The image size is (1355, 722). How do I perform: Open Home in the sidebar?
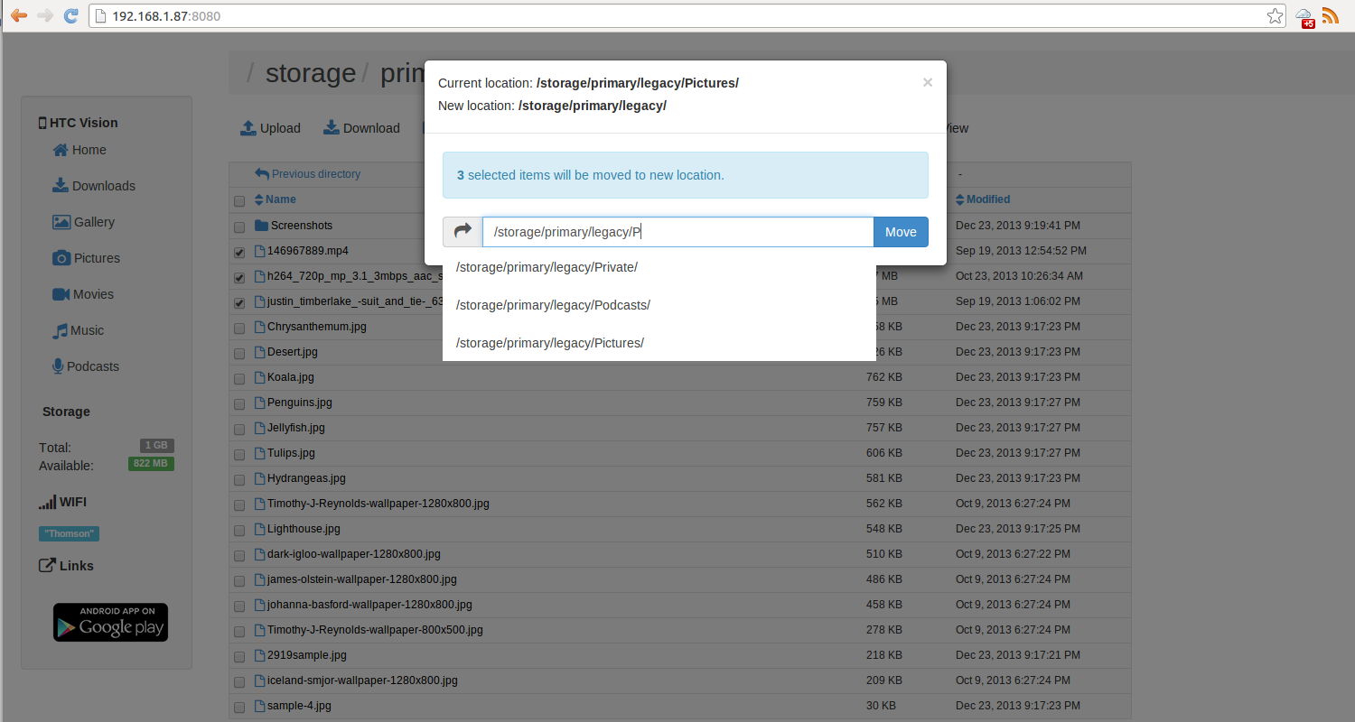(x=79, y=150)
